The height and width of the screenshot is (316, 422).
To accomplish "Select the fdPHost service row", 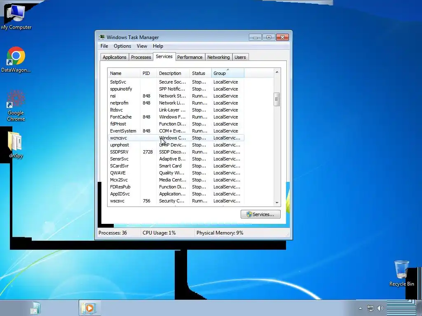I will point(176,124).
